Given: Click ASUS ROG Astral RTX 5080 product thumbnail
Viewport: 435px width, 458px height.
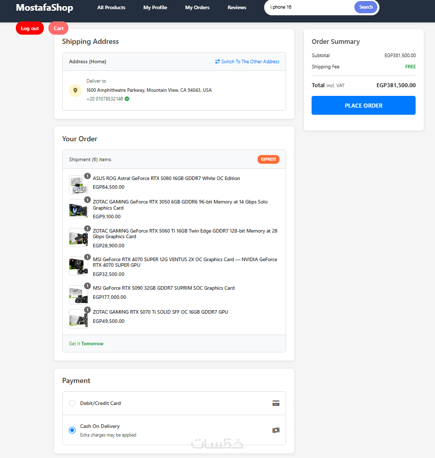Looking at the screenshot, I should 79,185.
